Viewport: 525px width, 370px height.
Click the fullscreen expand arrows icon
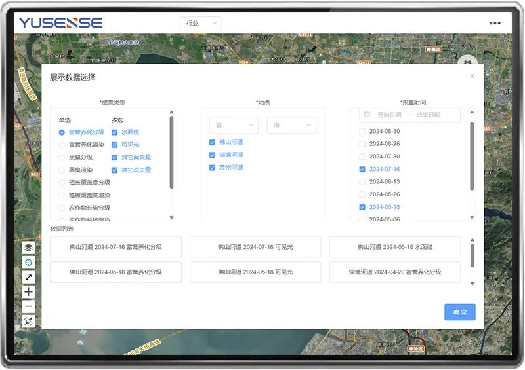click(28, 277)
